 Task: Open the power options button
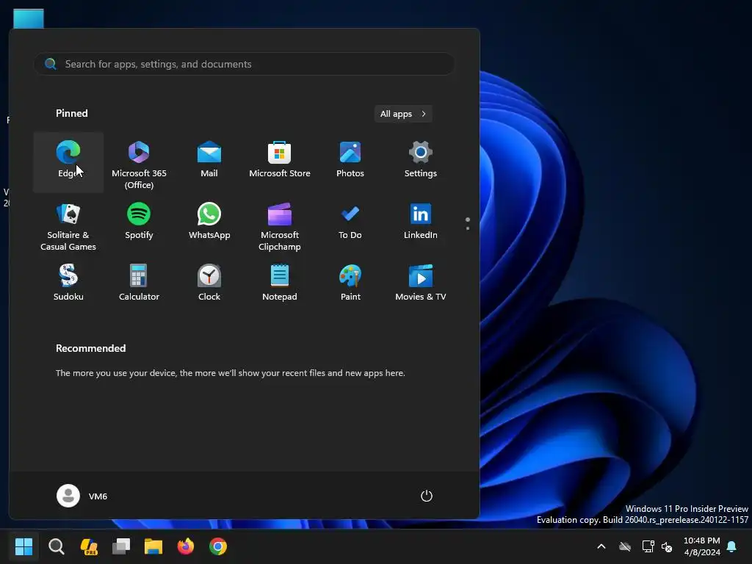click(427, 496)
